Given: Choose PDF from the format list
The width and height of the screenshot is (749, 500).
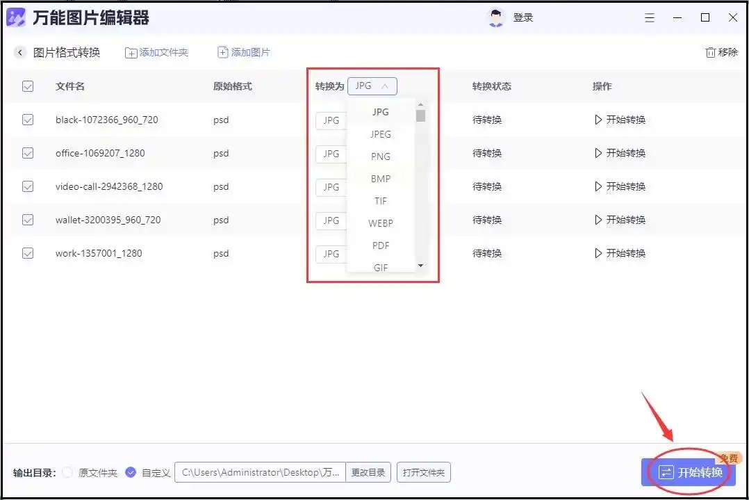Looking at the screenshot, I should tap(381, 245).
